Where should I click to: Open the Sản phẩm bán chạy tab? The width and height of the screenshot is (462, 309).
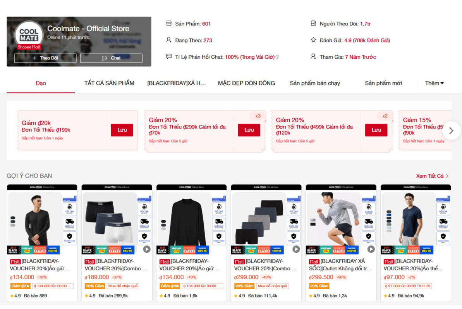(x=315, y=83)
